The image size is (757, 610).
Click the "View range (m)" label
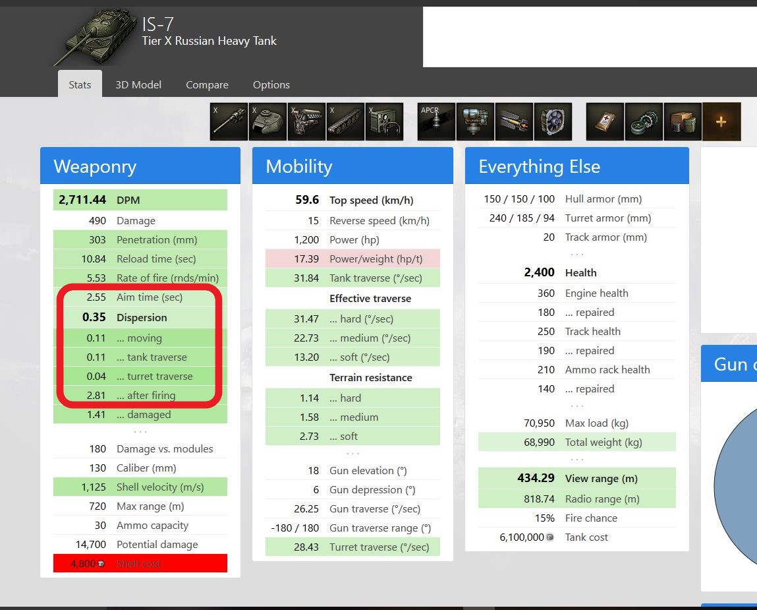602,479
